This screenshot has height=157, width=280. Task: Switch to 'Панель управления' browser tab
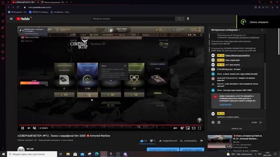[x=54, y=2]
